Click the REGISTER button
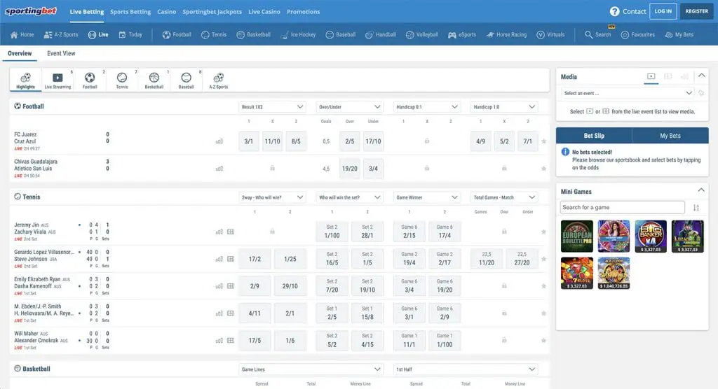This screenshot has height=389, width=718. 696,11
